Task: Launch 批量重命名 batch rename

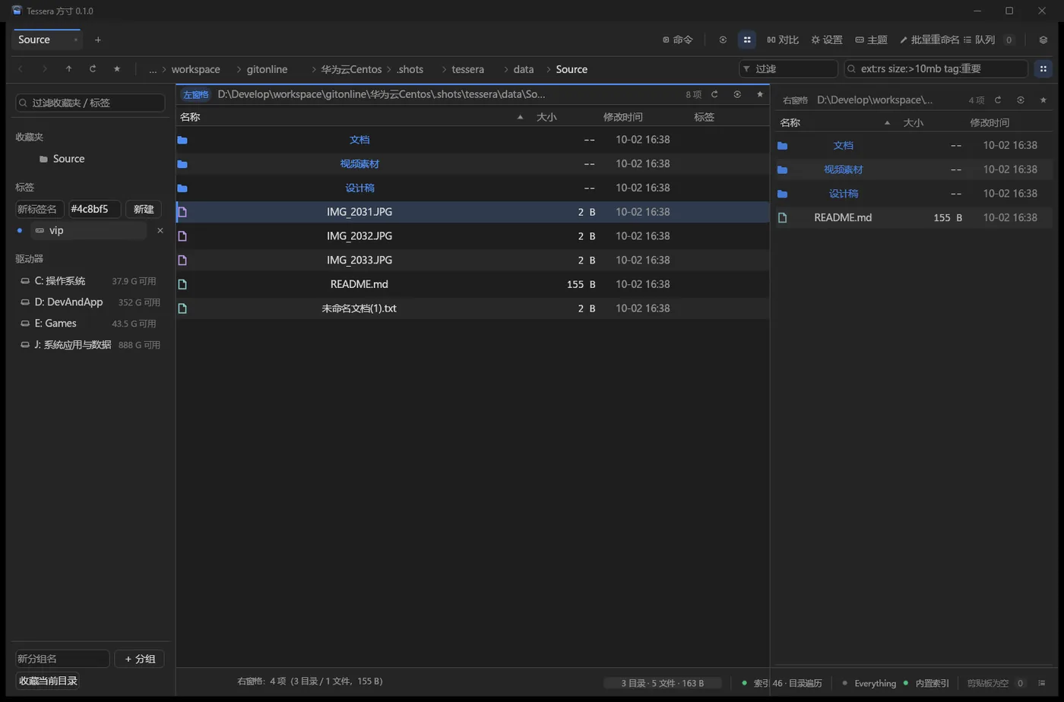Action: click(929, 40)
